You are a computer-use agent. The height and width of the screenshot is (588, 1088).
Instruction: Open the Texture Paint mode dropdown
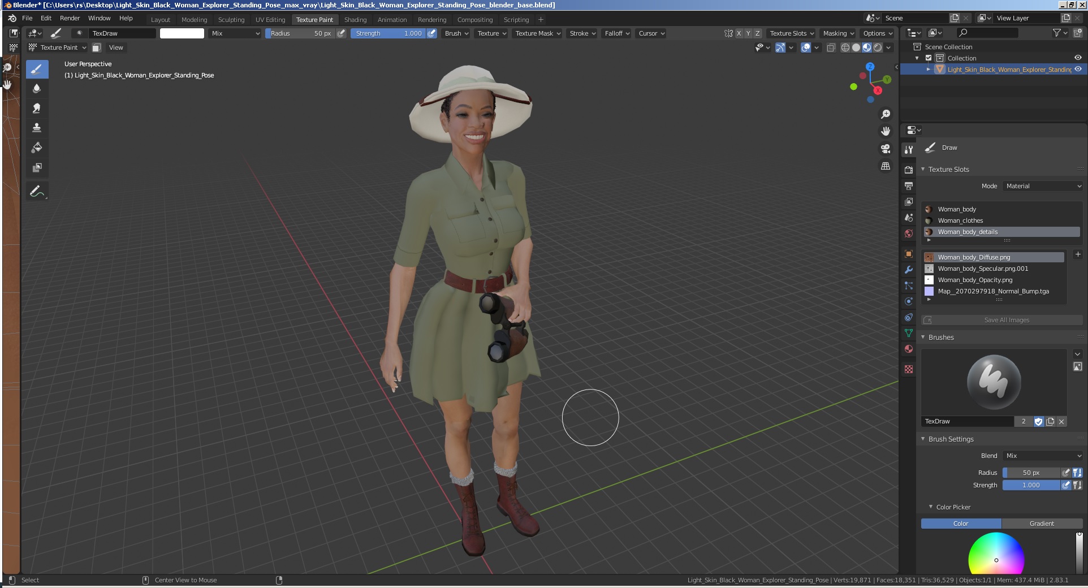coord(58,47)
